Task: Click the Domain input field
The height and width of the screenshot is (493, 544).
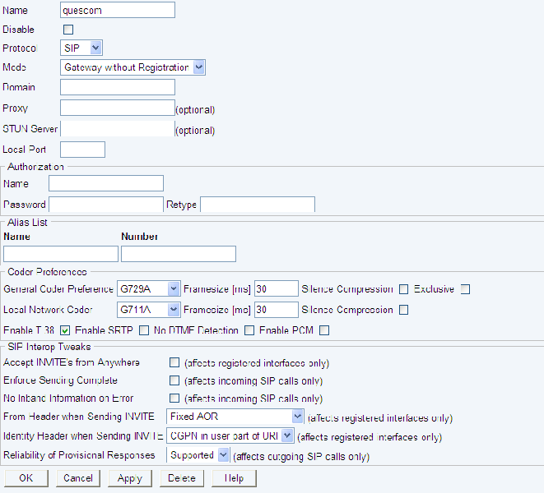Action: 118,87
